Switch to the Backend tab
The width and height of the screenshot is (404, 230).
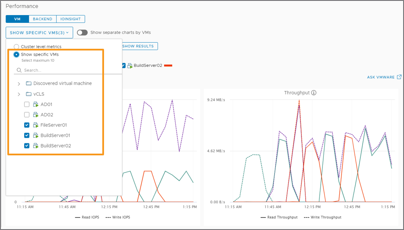(42, 19)
